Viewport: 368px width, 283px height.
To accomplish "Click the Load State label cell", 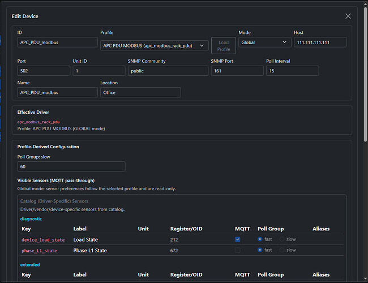I will point(85,239).
